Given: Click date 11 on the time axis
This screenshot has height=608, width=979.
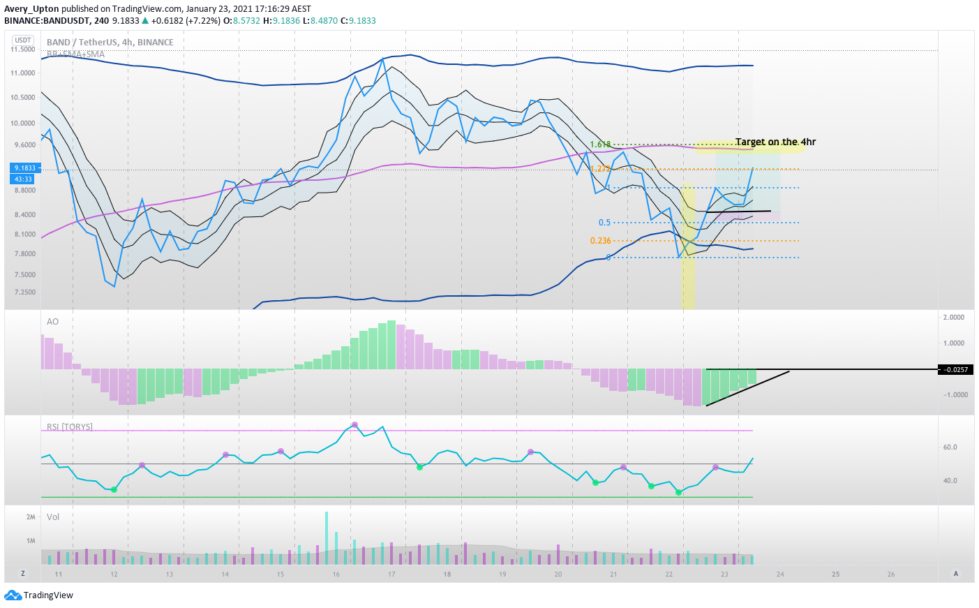Looking at the screenshot, I should 59,574.
